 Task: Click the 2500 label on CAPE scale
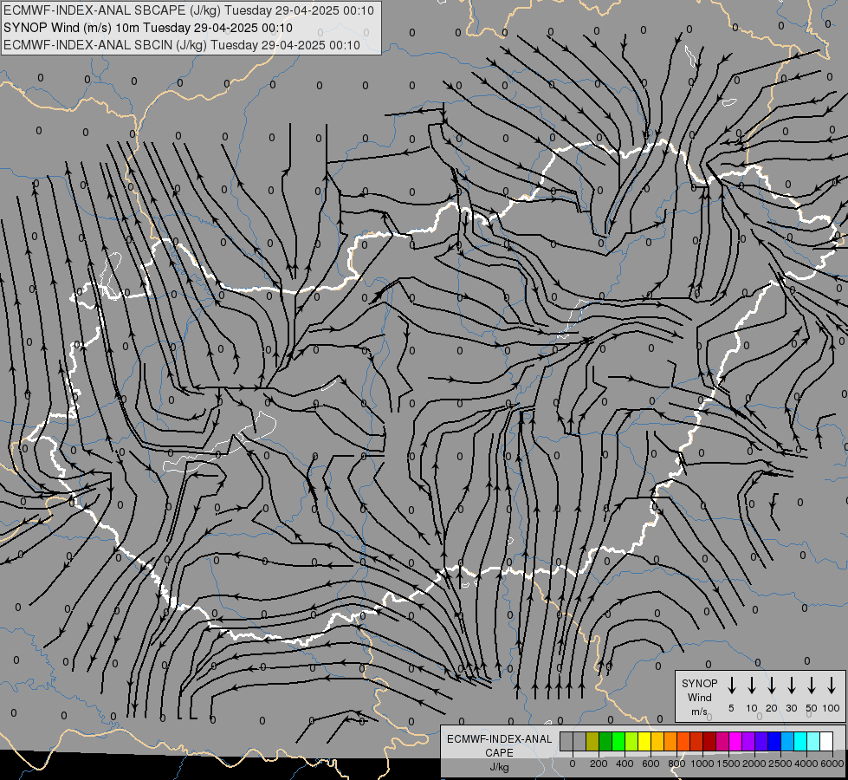point(780,764)
